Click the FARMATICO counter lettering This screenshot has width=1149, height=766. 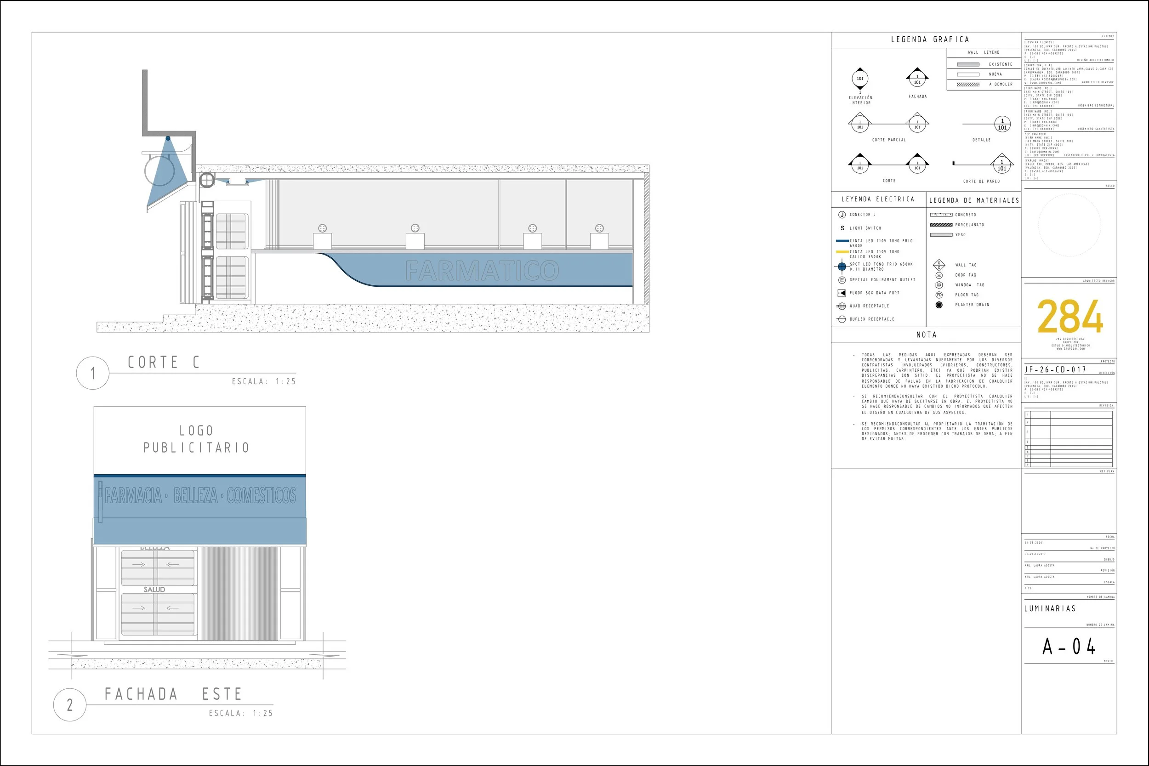click(x=482, y=270)
